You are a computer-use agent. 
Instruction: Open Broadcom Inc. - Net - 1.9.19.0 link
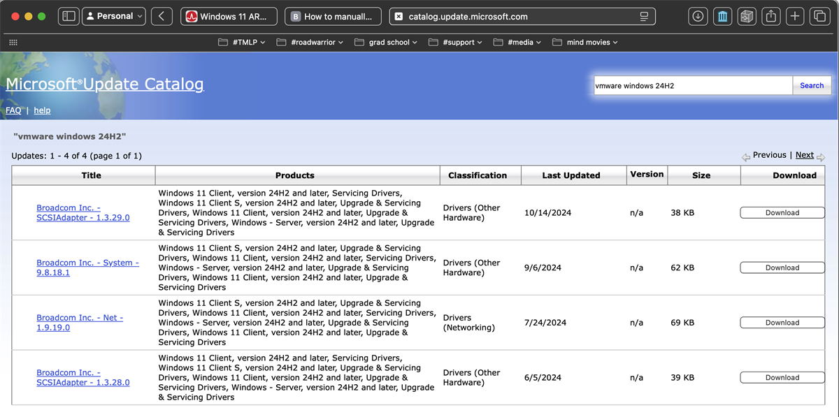point(80,322)
